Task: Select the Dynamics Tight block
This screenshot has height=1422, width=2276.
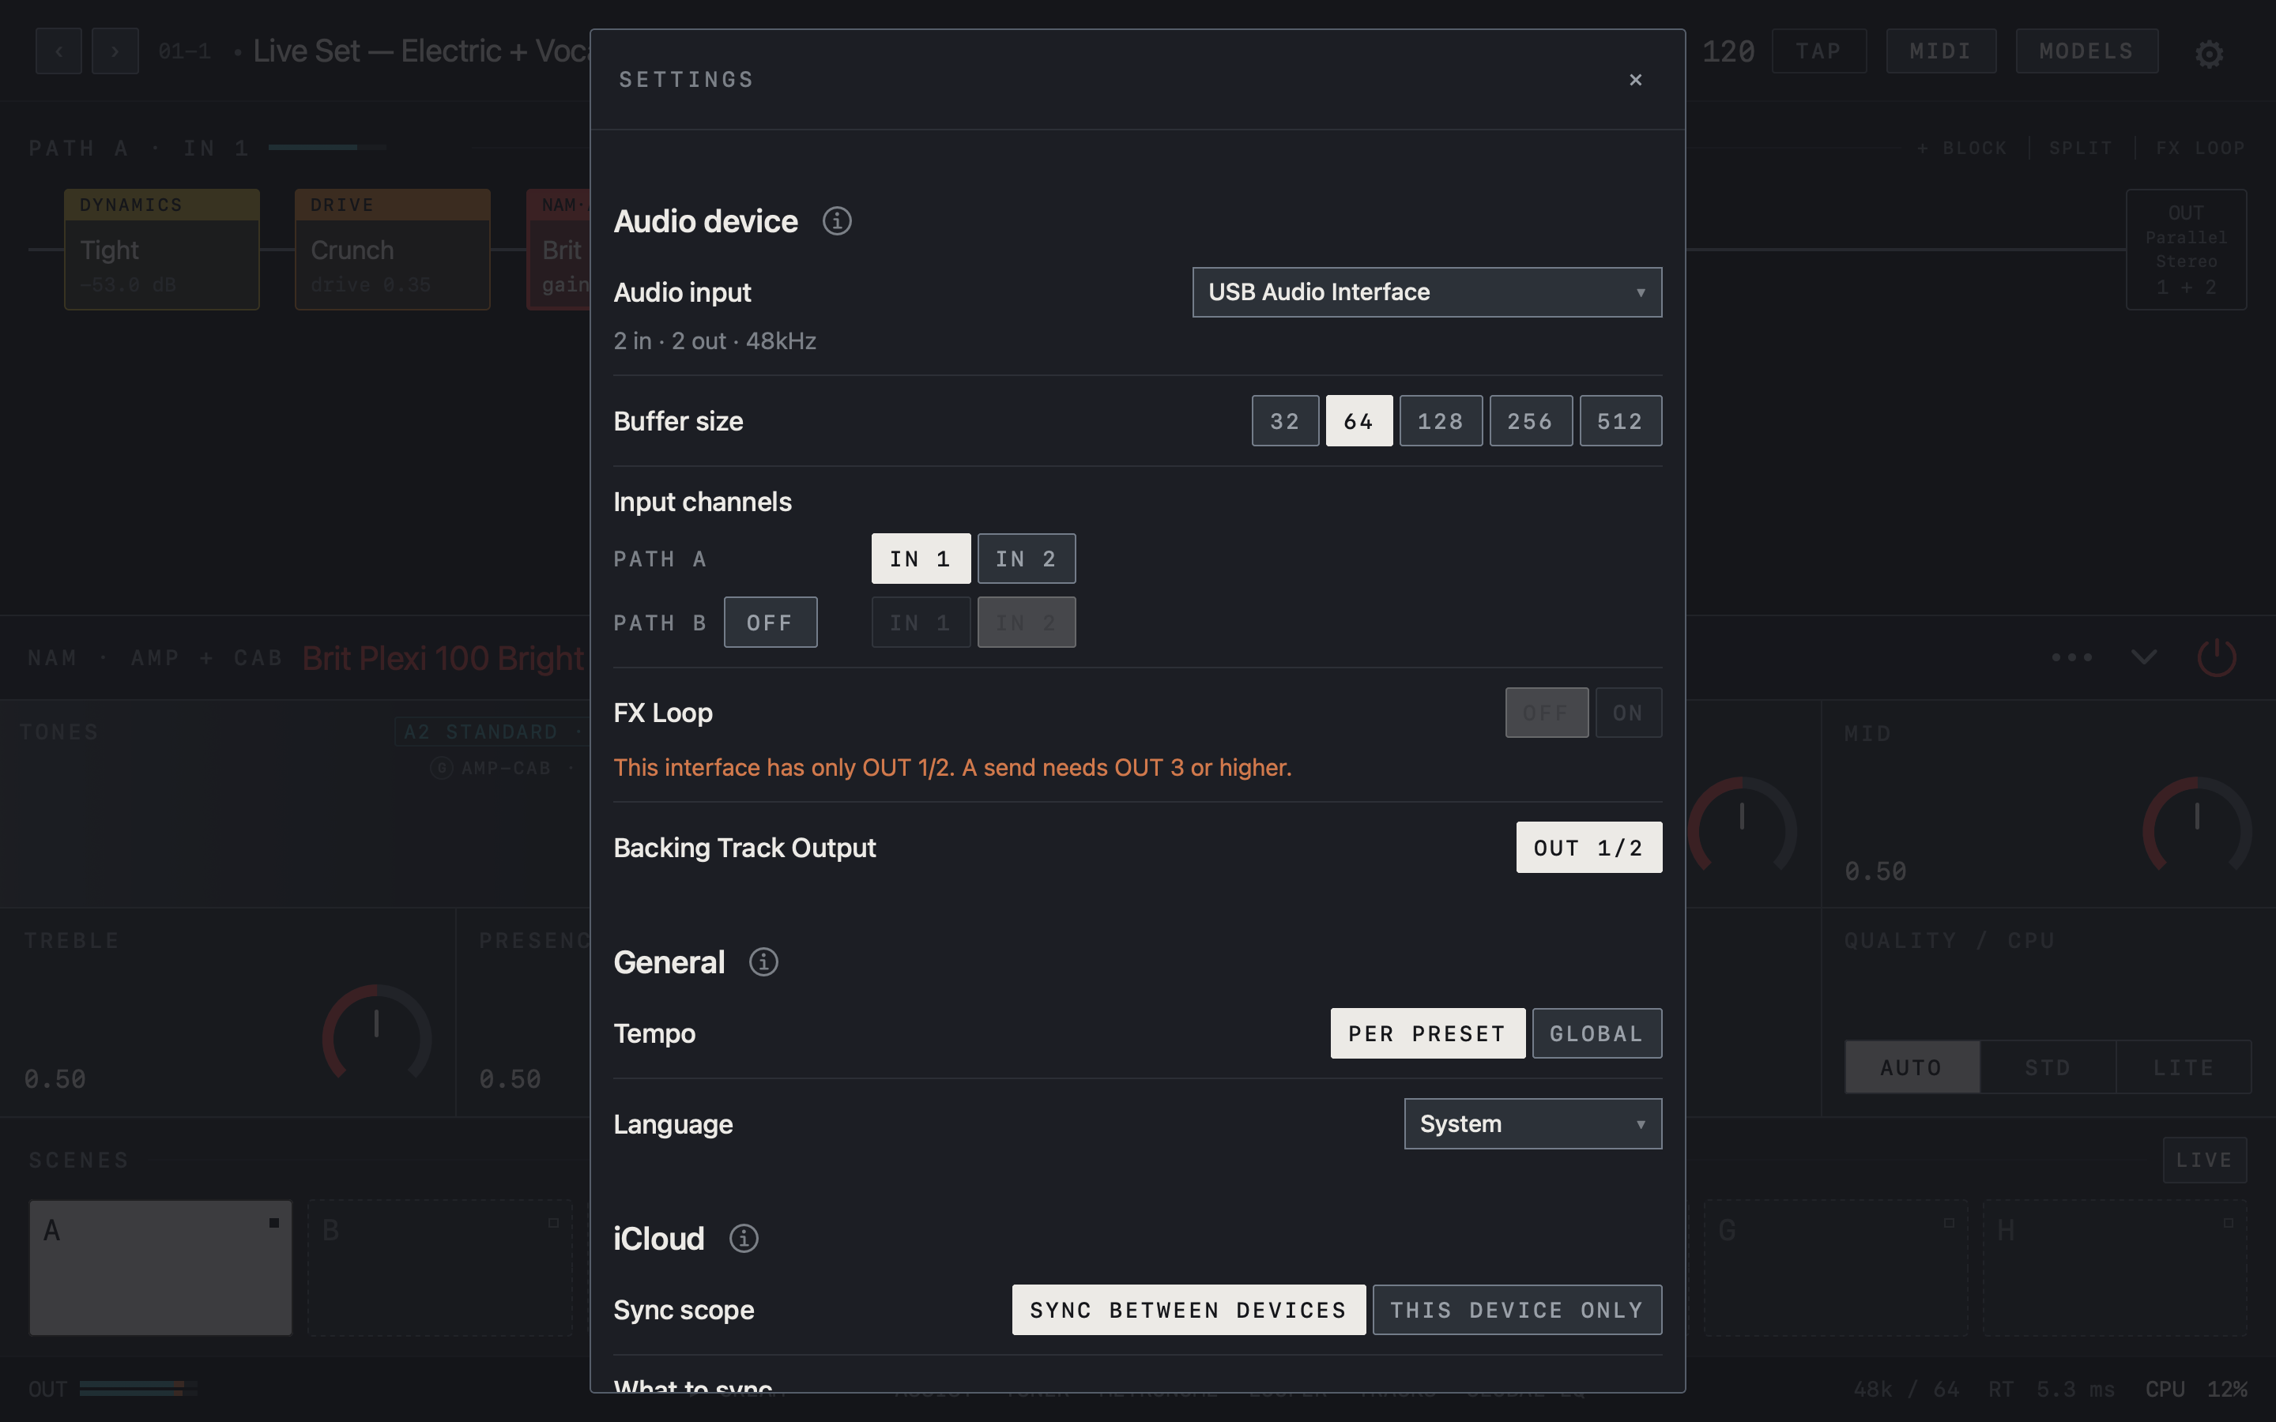Action: click(162, 249)
